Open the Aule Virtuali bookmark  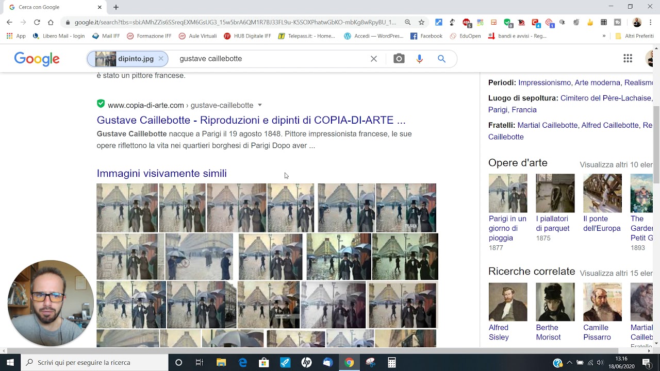coord(197,36)
